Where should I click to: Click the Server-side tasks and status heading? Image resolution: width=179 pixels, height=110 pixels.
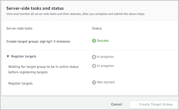click(x=35, y=8)
